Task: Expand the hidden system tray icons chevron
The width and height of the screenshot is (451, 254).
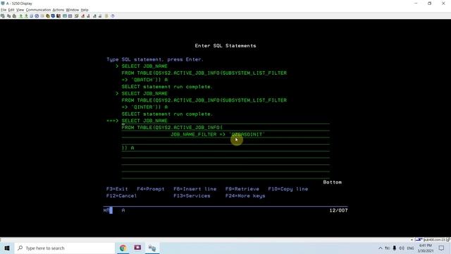Action: coord(381,248)
